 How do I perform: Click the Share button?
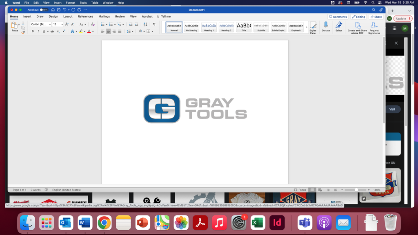pyautogui.click(x=376, y=17)
